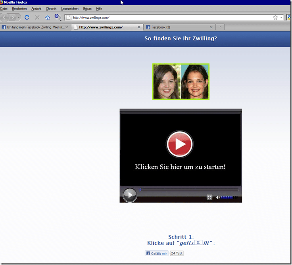This screenshot has height=265, width=292.
Task: Go to the home page icon
Action: pos(48,17)
